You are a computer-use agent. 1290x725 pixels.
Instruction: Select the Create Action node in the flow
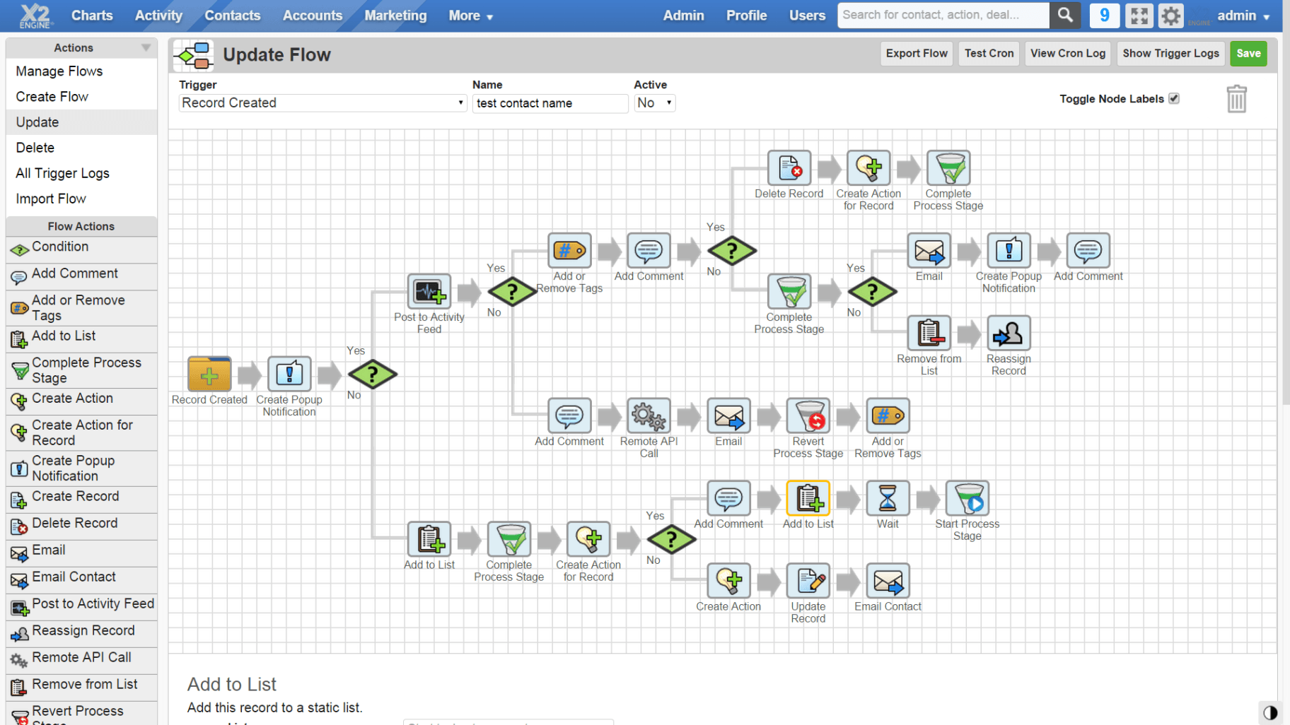pyautogui.click(x=728, y=581)
